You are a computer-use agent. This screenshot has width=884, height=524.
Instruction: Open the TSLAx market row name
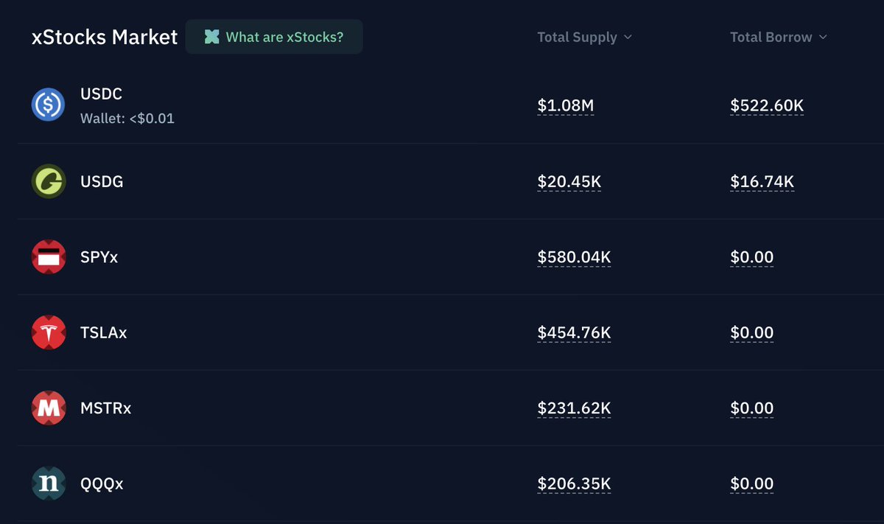point(103,332)
